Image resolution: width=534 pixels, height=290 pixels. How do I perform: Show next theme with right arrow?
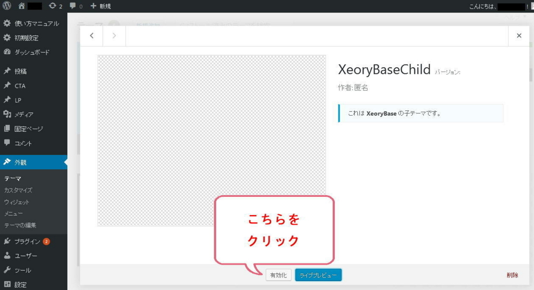click(x=114, y=36)
